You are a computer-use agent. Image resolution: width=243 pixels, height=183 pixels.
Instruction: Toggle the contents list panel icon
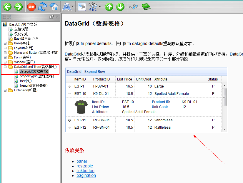pyautogui.click(x=82, y=7)
